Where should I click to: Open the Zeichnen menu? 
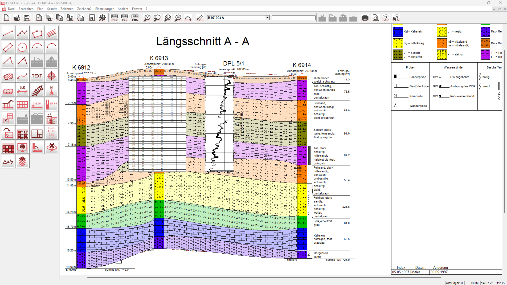tap(67, 9)
